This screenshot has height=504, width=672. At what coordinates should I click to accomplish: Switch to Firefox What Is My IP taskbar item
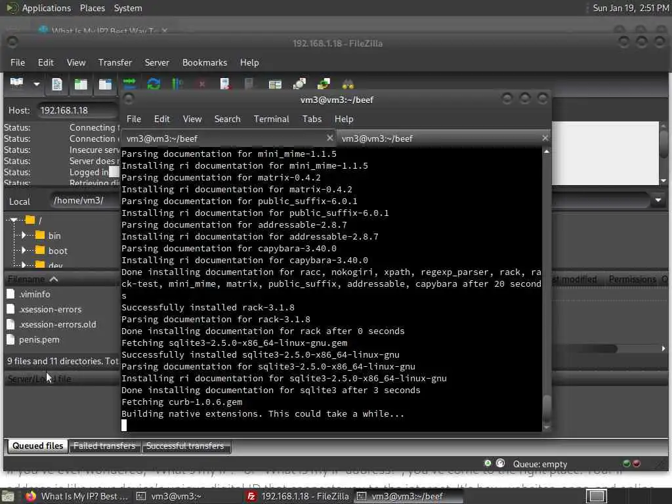click(76, 496)
